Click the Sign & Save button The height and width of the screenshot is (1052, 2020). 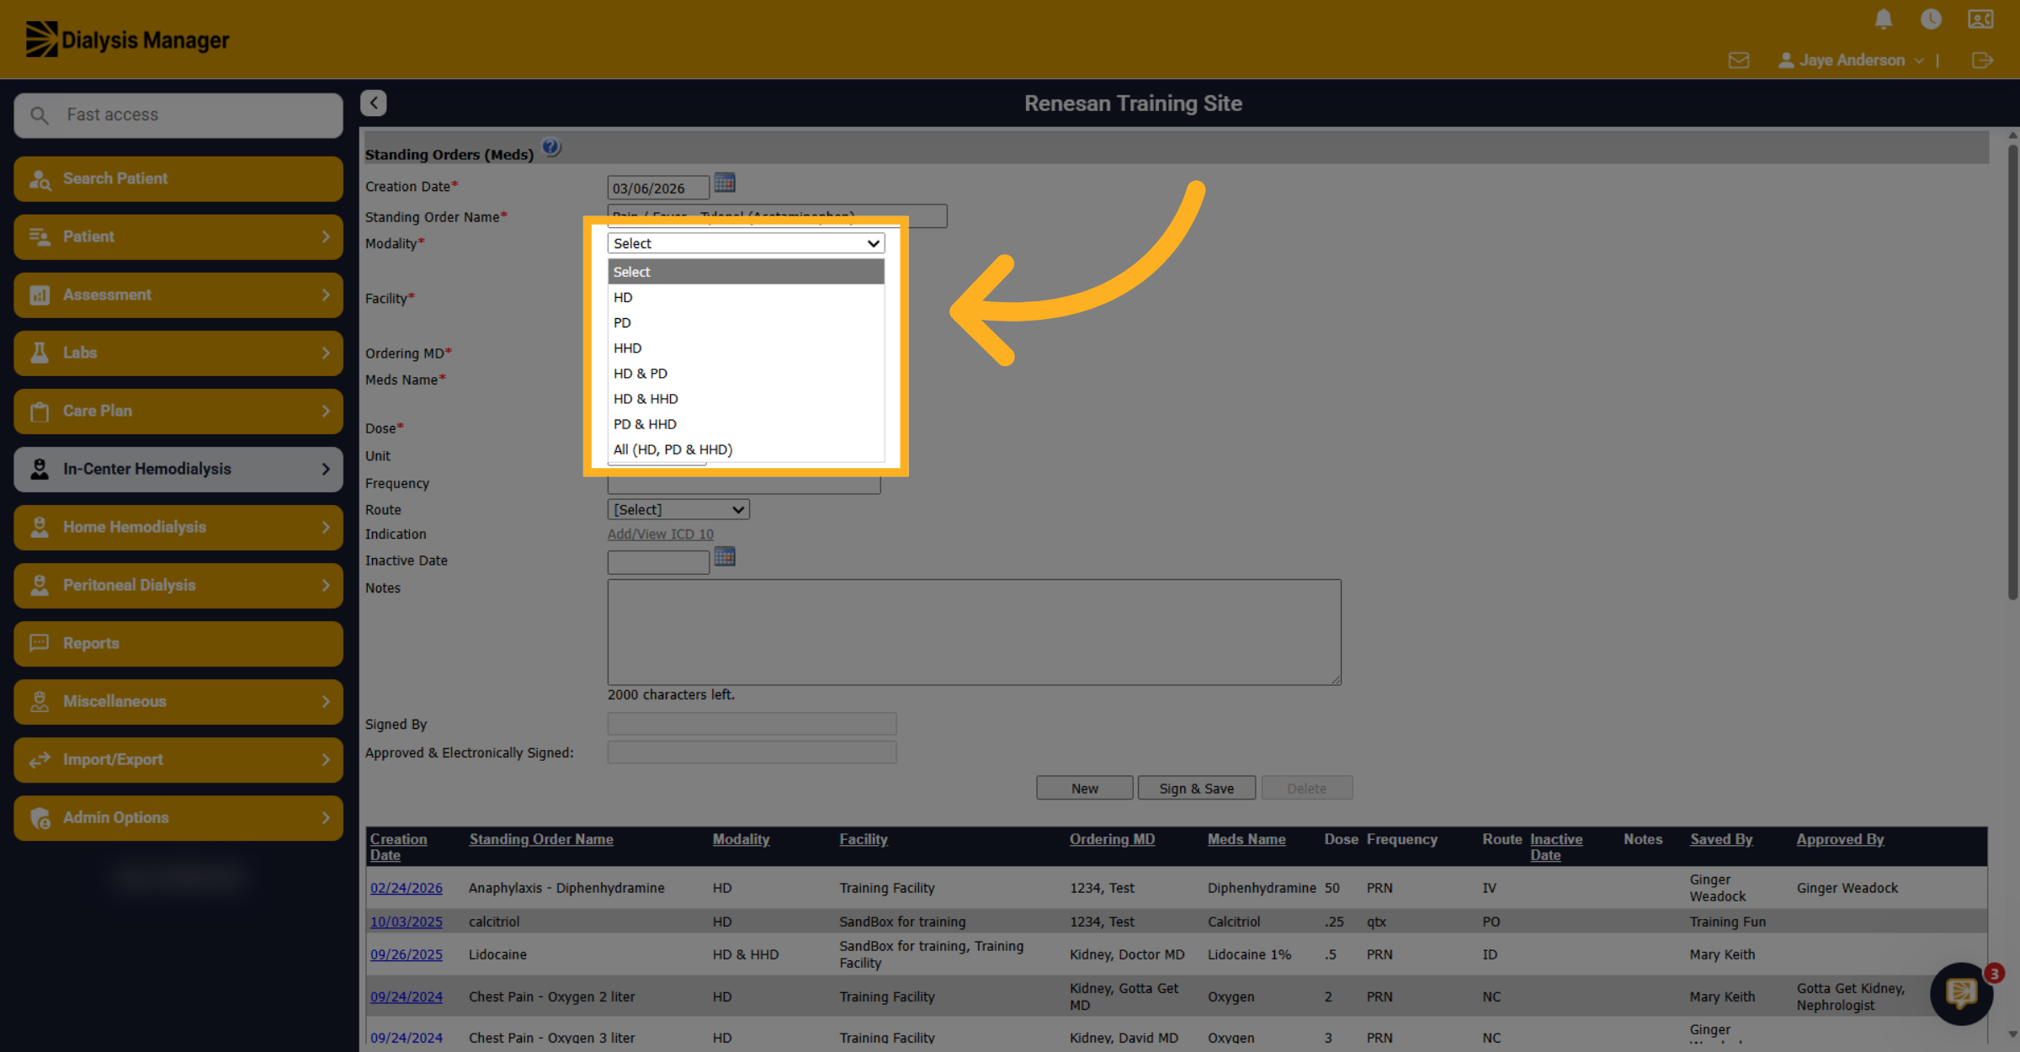point(1196,788)
